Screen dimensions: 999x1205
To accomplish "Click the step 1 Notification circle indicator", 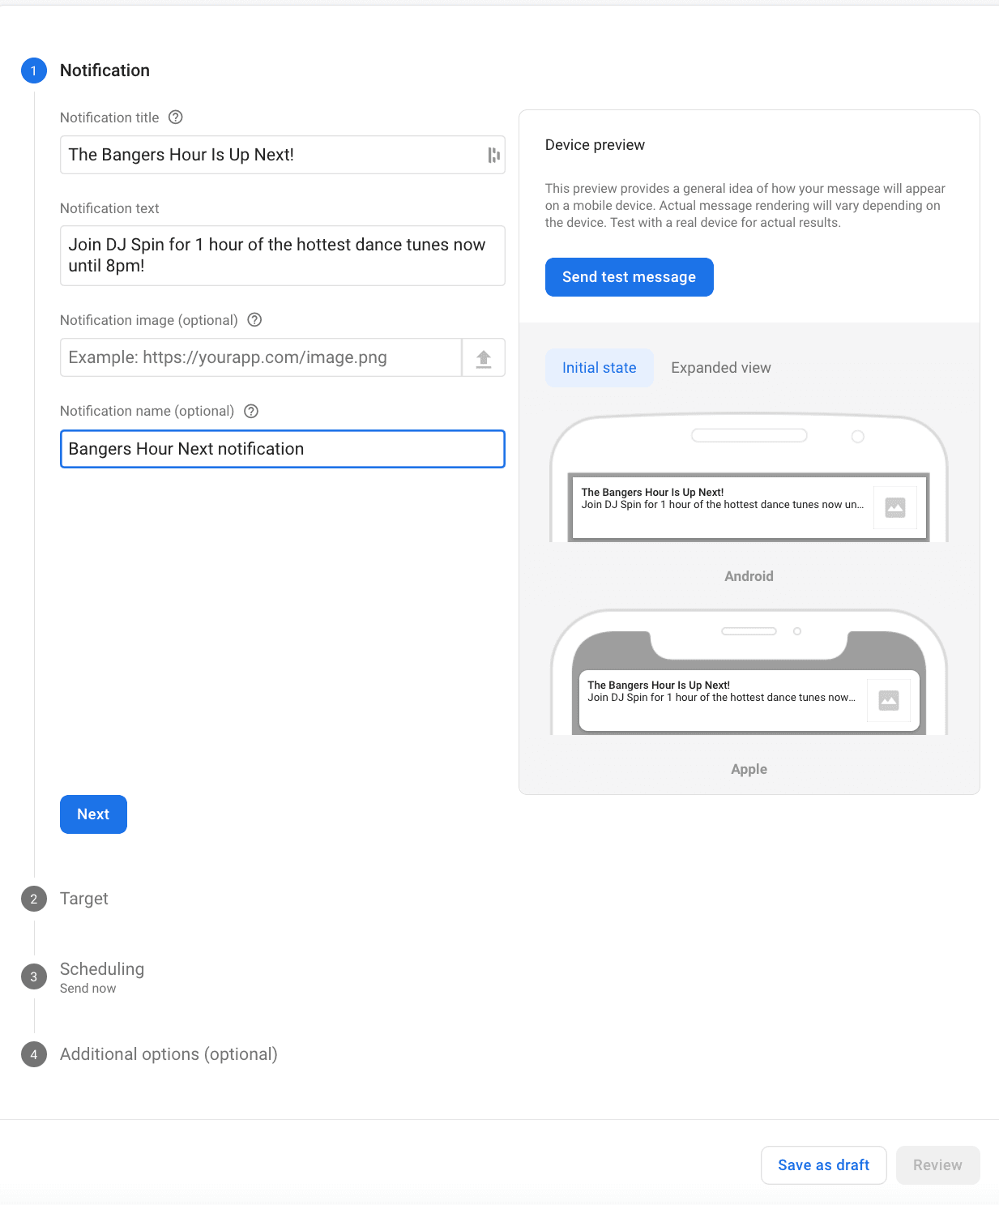I will (33, 71).
